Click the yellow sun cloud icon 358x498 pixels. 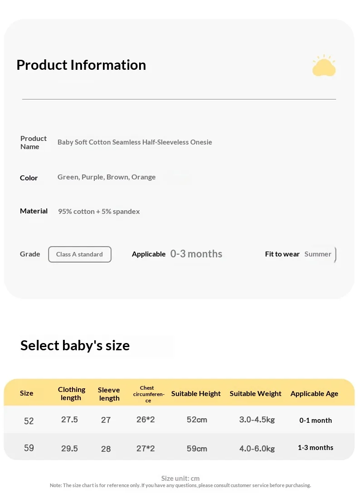(x=324, y=65)
